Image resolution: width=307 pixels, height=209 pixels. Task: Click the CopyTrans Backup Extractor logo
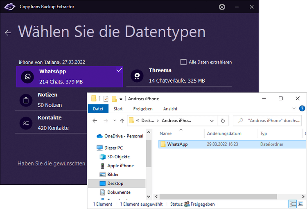[x=10, y=7]
